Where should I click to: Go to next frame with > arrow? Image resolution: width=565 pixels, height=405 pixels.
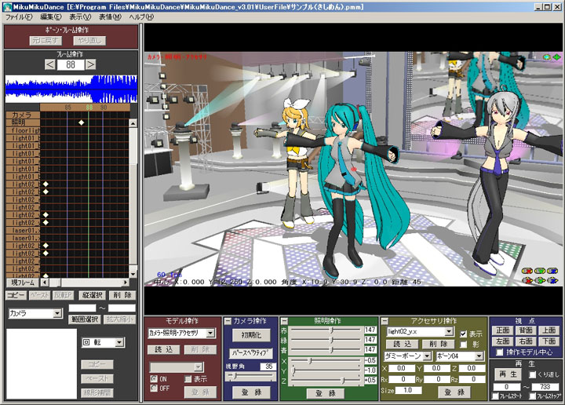click(x=91, y=65)
